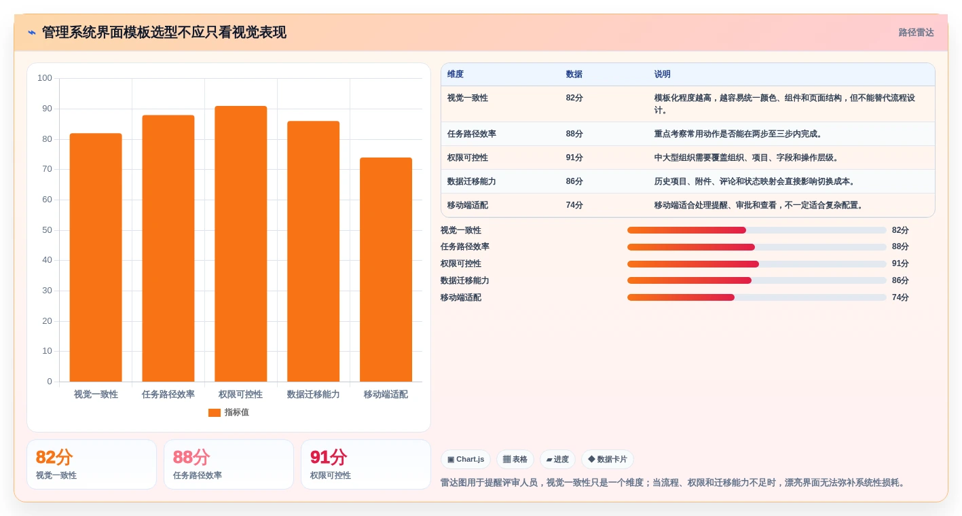
Task: Click the 任务路径效率 x-axis label
Action: [x=168, y=394]
